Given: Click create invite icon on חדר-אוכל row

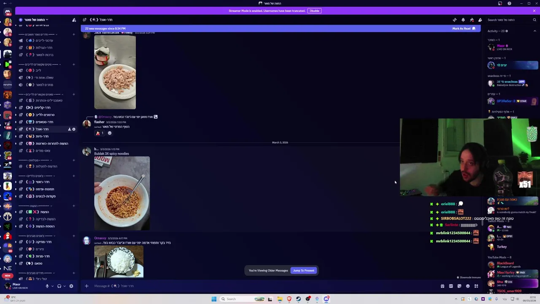Looking at the screenshot, I should (x=69, y=129).
